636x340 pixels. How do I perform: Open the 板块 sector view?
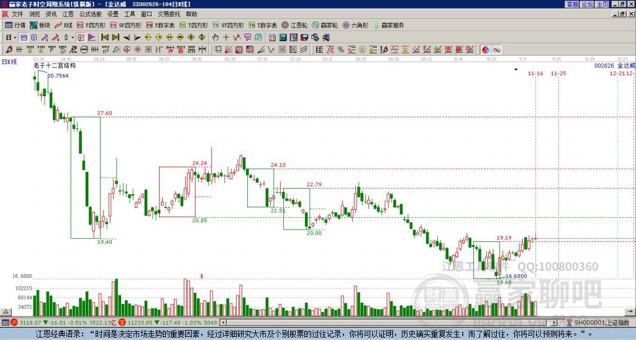click(39, 25)
